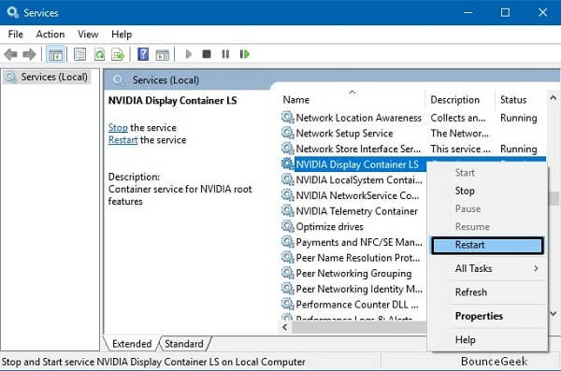Select the NVIDIA LocalSystem Container row
Screen dimensions: 561x371
tap(352, 180)
